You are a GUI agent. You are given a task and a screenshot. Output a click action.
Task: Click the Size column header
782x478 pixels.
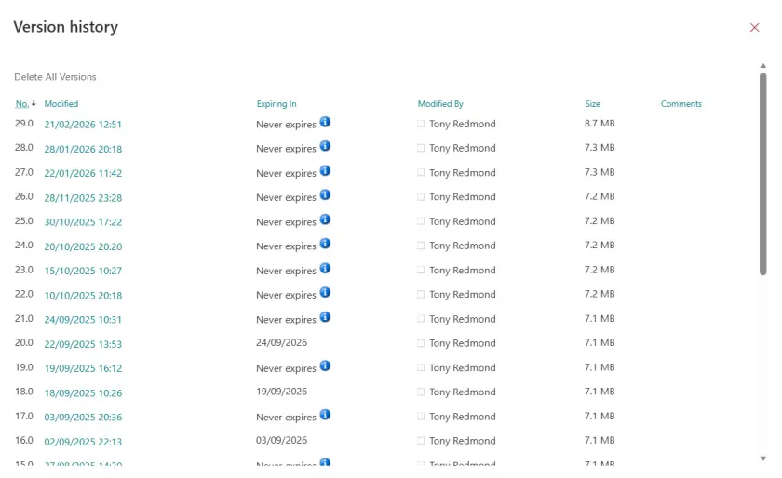(x=592, y=104)
